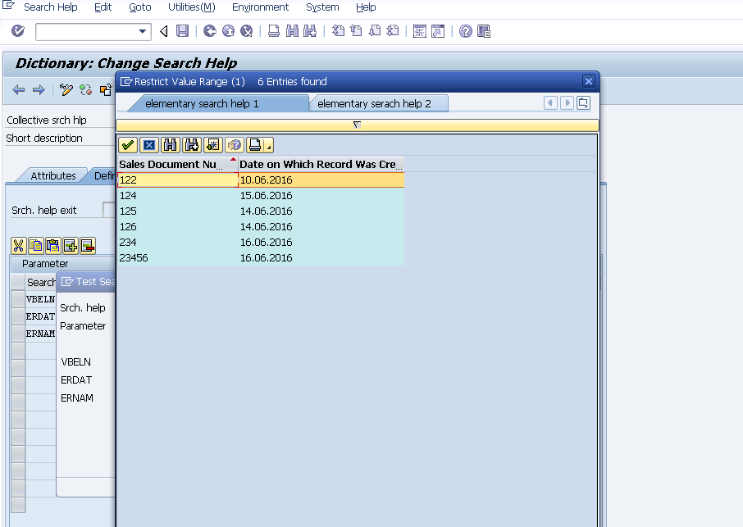
Task: Click the Paste clipboard icon
Action: (52, 246)
